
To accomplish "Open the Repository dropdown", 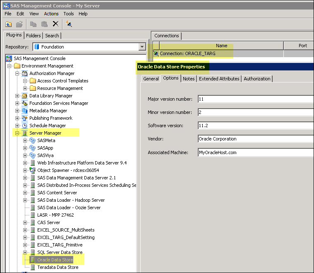I will click(142, 47).
